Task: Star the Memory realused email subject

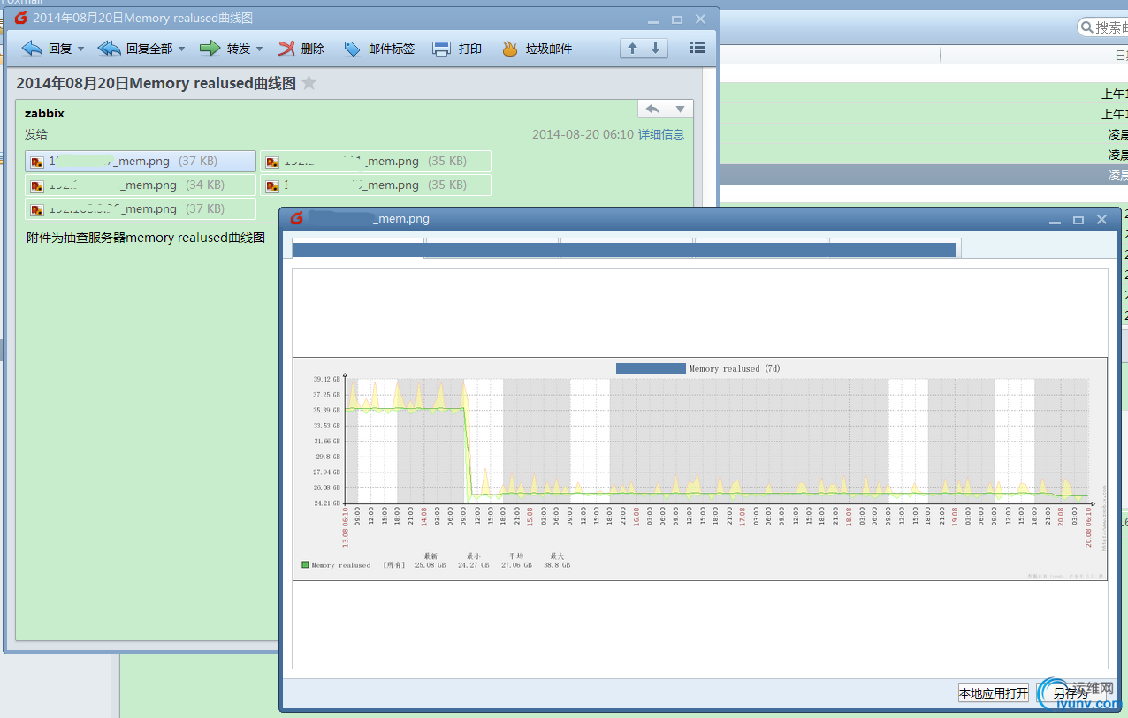Action: coord(309,83)
